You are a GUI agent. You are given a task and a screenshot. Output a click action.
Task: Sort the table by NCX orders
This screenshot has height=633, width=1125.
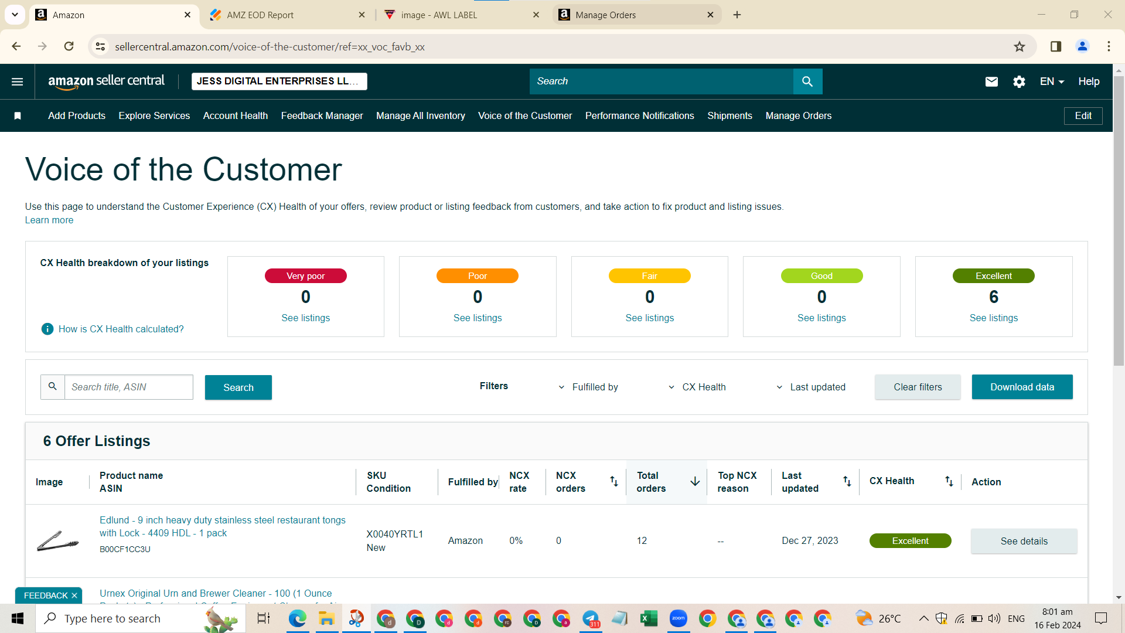pyautogui.click(x=613, y=481)
